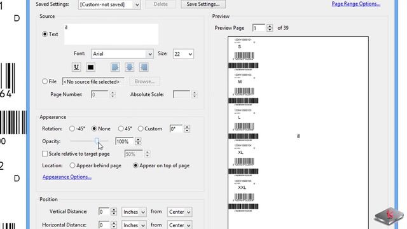Select the Text source radio button
Screen dimensions: 407x229
point(45,34)
